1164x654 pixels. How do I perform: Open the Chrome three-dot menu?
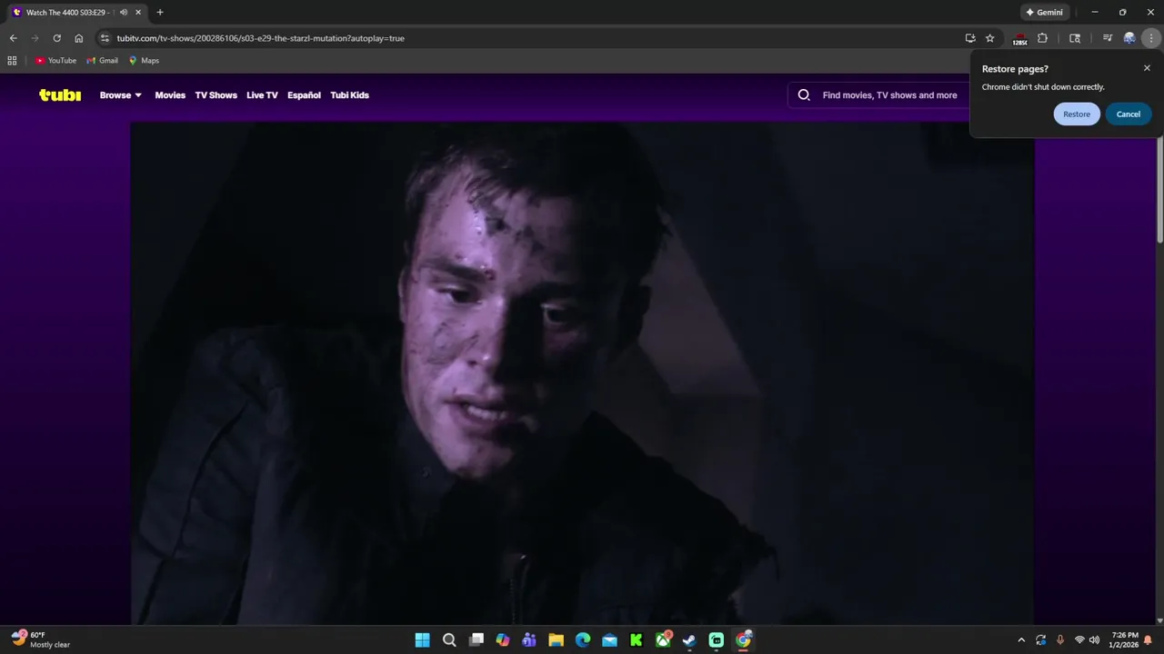tap(1151, 38)
